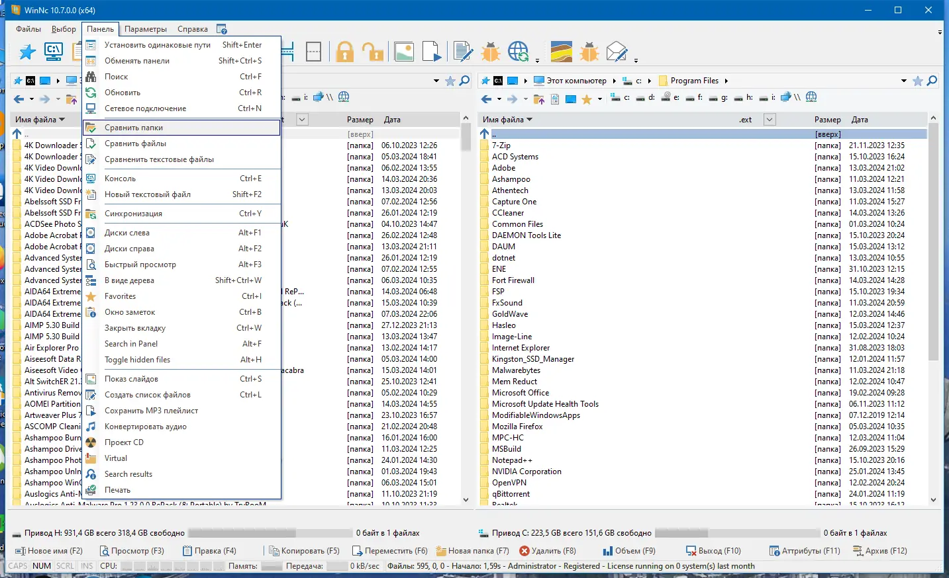Choose Синхронизация menu entry
The image size is (949, 578).
[x=182, y=214]
